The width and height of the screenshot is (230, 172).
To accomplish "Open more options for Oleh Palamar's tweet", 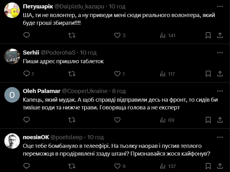I will [220, 91].
